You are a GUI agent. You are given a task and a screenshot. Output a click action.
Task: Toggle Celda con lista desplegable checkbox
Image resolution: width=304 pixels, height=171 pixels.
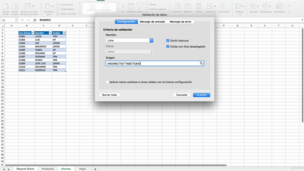pos(168,47)
